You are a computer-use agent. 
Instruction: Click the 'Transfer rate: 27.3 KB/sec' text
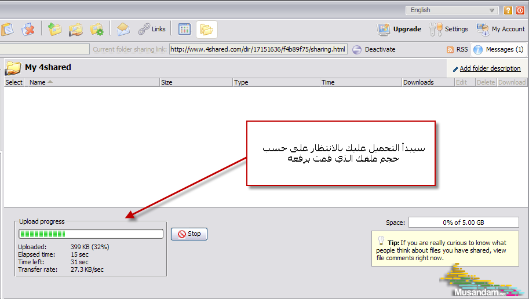coord(61,269)
